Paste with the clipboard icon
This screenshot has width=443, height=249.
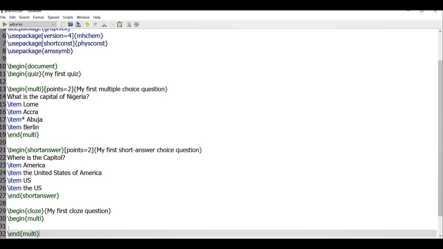pyautogui.click(x=120, y=25)
